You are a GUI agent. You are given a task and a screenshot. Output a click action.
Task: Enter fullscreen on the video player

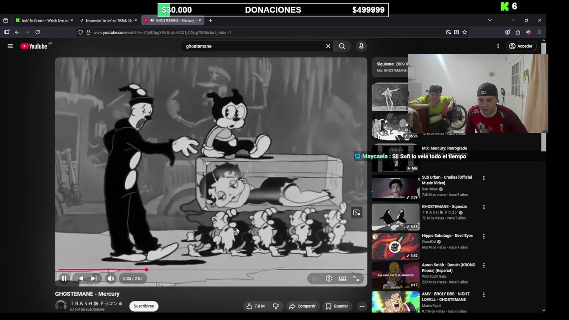(357, 279)
